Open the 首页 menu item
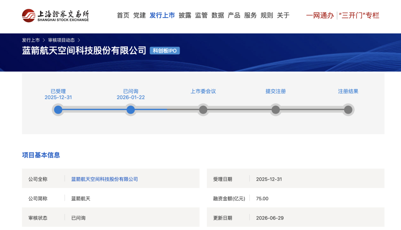Screen dimensions: 401x230 123,15
